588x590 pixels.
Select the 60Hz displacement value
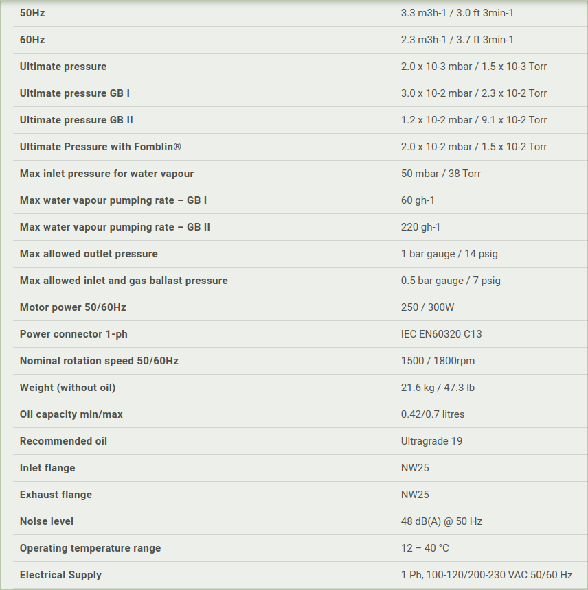[x=457, y=40]
